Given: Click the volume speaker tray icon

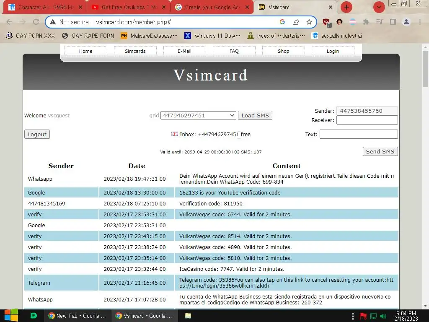Looking at the screenshot, I should [383, 316].
